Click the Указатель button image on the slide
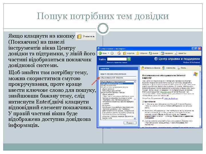206x154 pixels. 86,36
